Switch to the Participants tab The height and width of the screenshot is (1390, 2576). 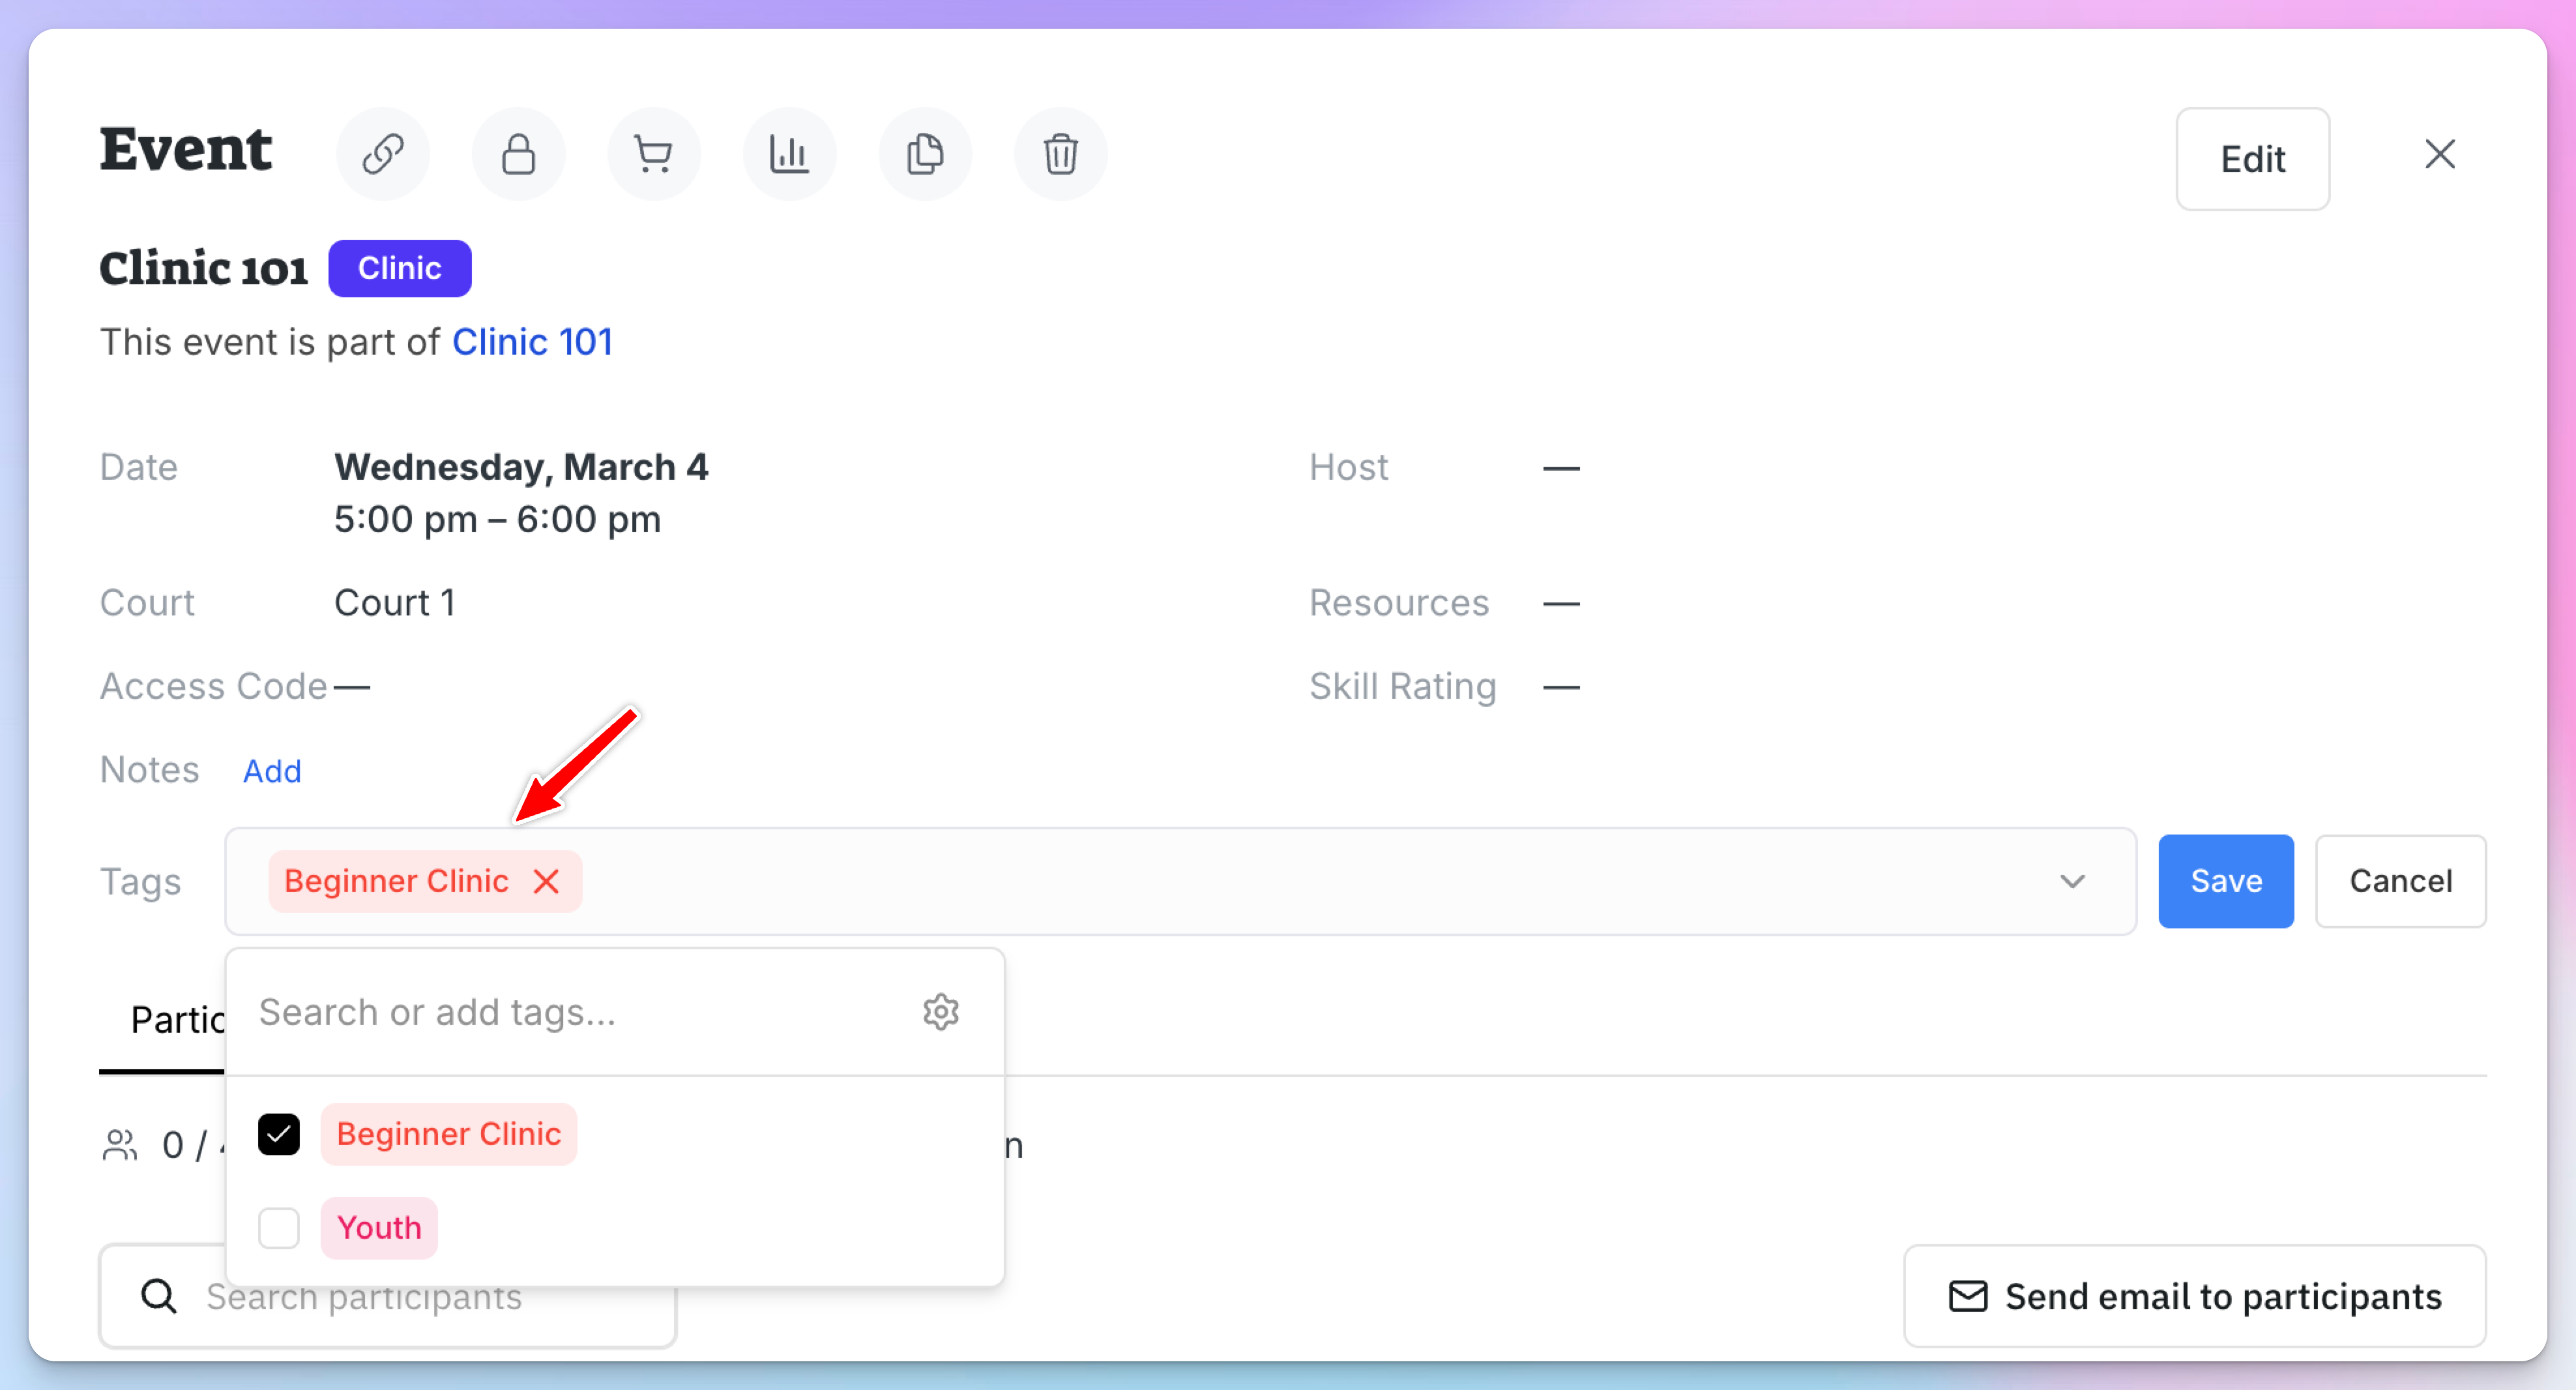click(x=162, y=1020)
